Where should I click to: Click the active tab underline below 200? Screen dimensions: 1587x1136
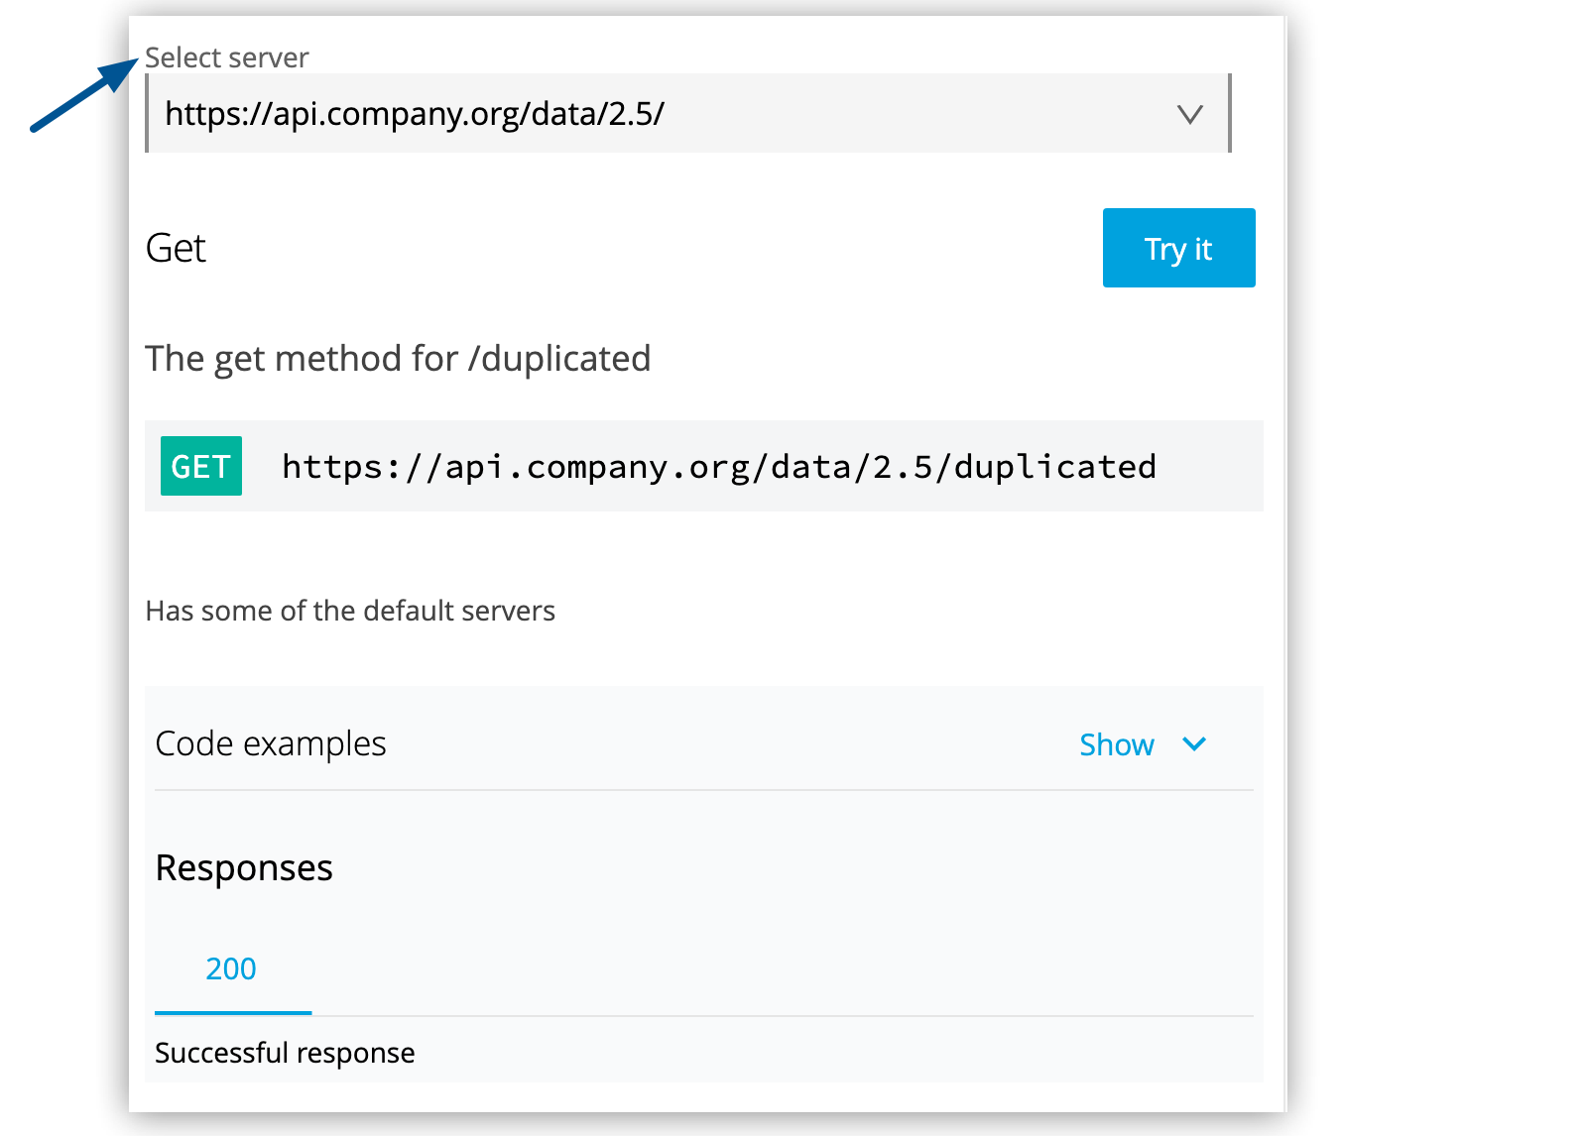click(231, 1013)
